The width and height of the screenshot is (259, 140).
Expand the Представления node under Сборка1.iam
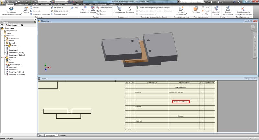(x=2, y=31)
